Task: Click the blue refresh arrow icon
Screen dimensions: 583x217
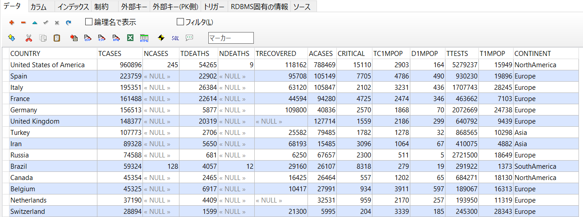Action: click(69, 22)
